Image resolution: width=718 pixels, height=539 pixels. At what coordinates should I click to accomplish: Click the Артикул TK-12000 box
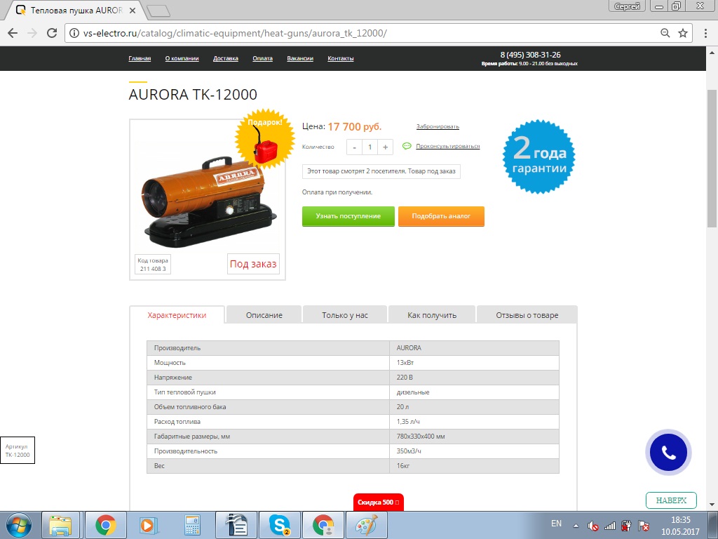pyautogui.click(x=18, y=450)
